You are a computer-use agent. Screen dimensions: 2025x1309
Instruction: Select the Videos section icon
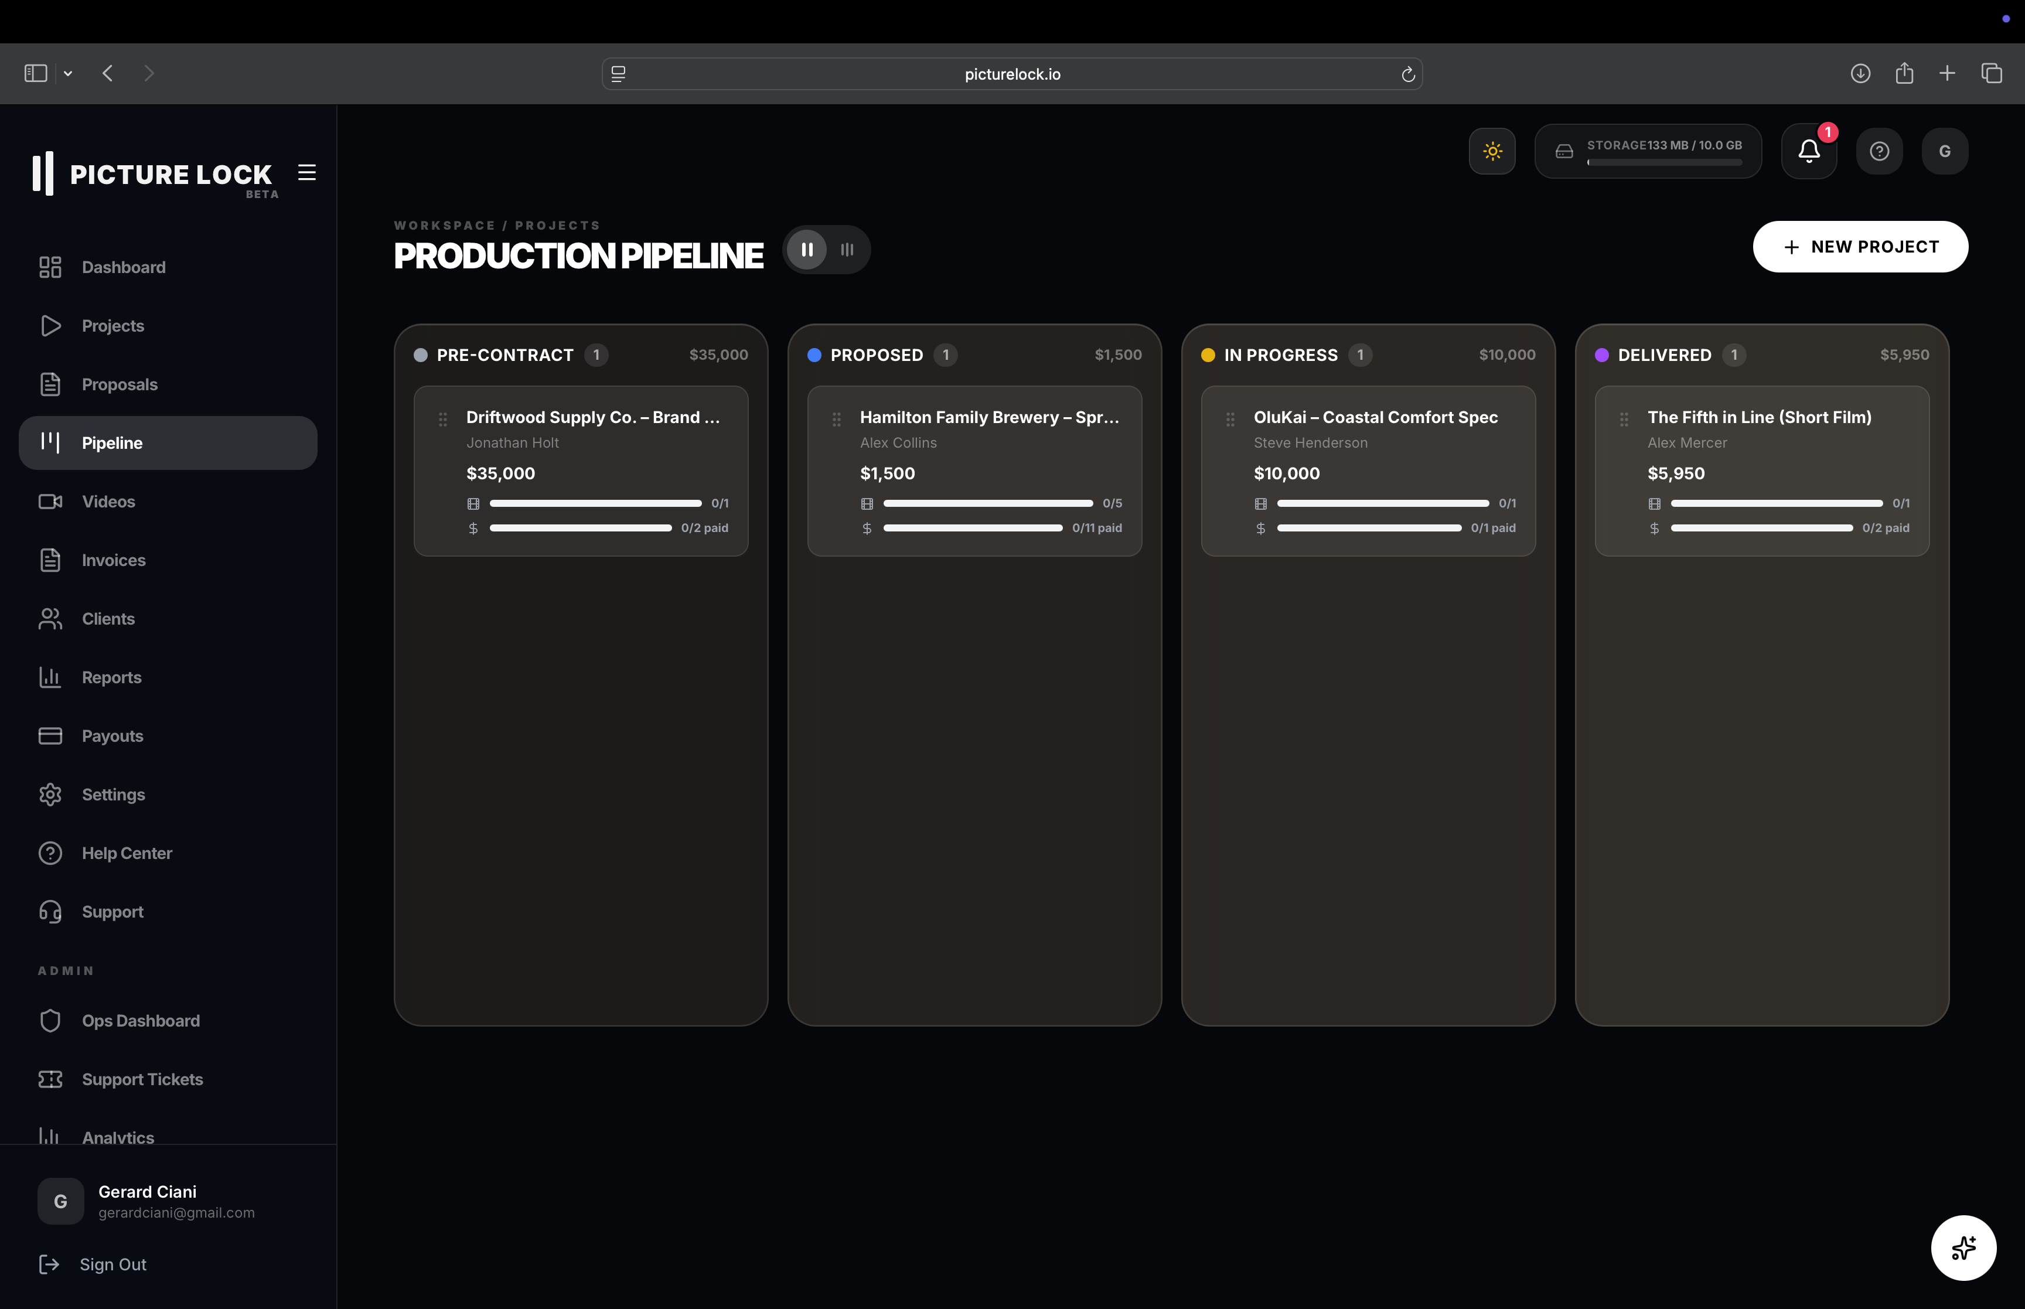(51, 502)
